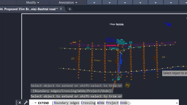Close the command line window
Image resolution: width=187 pixels, height=105 pixels.
[20, 103]
